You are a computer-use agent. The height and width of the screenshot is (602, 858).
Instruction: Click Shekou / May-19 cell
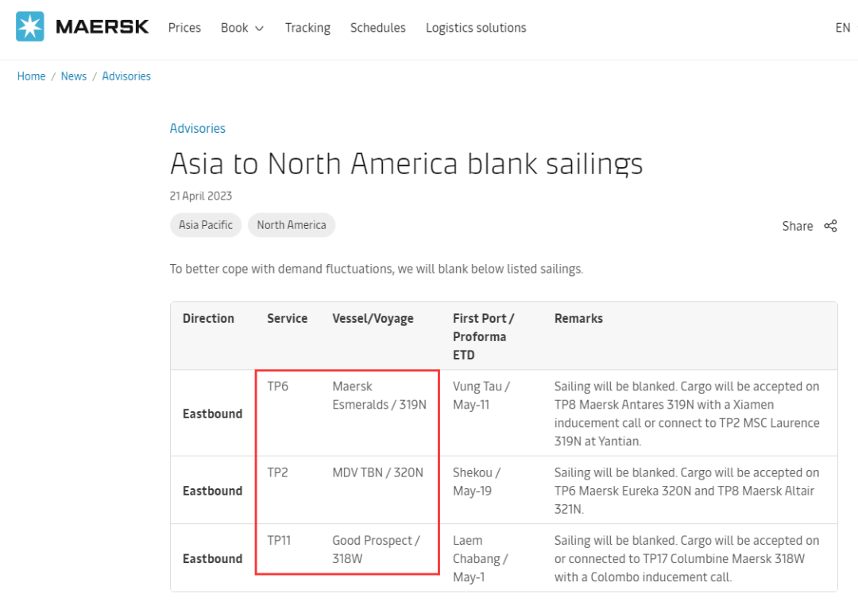(x=477, y=481)
